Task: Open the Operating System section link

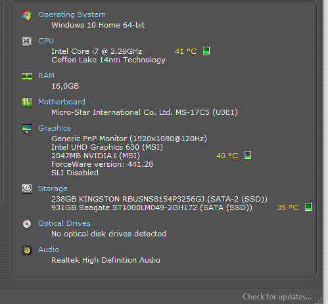Action: pos(72,14)
